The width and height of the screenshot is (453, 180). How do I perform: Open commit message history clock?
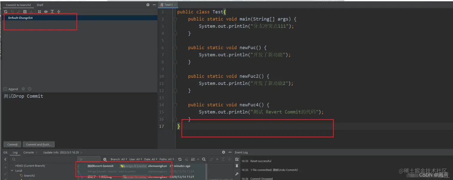pos(30,89)
